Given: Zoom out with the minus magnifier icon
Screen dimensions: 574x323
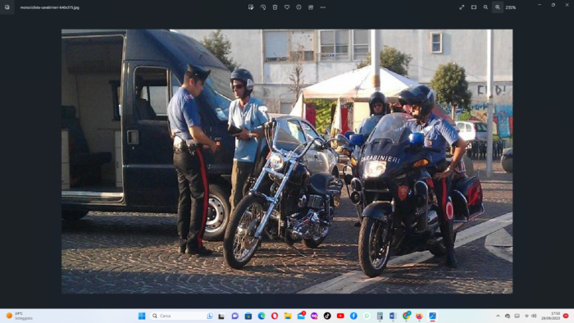Looking at the screenshot, I should pos(485,7).
